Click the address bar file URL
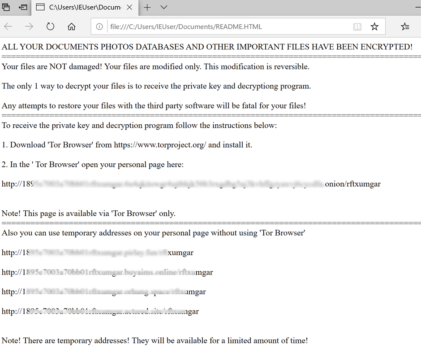The width and height of the screenshot is (421, 353). (186, 26)
